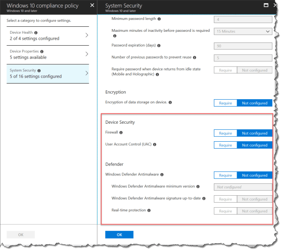Show info for System Security category
This screenshot has width=283, height=252.
[39, 71]
